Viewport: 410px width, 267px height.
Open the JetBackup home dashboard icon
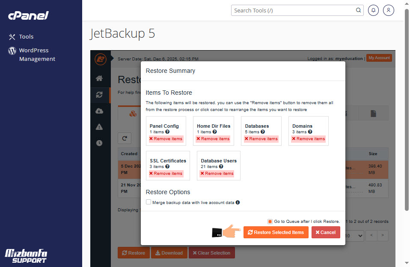point(99,78)
